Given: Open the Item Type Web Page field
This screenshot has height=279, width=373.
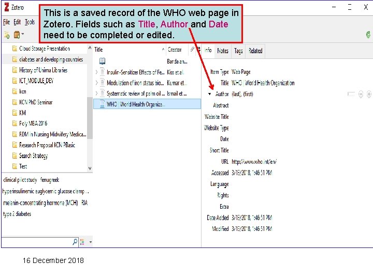Looking at the screenshot, I should 241,72.
